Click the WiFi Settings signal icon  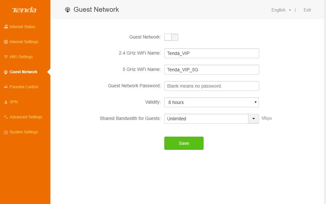(x=6, y=57)
